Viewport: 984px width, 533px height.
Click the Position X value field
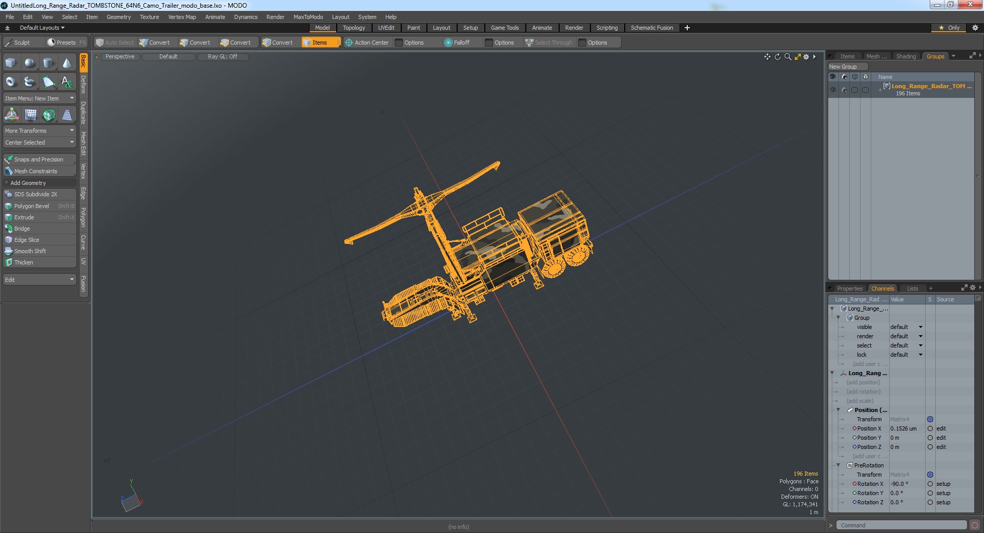[x=906, y=428]
